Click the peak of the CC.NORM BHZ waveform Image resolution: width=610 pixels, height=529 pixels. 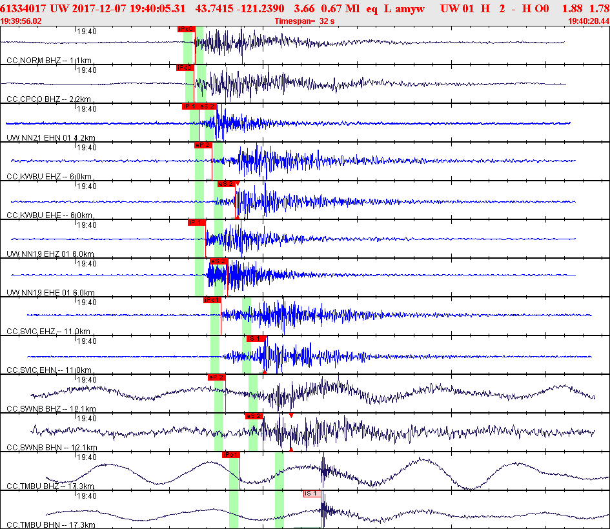[242, 45]
